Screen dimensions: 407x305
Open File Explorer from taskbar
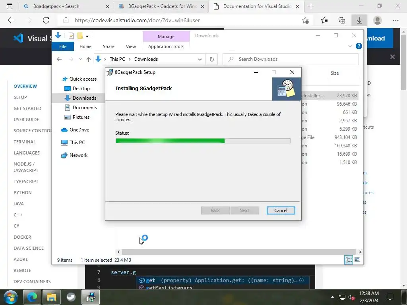(x=52, y=297)
